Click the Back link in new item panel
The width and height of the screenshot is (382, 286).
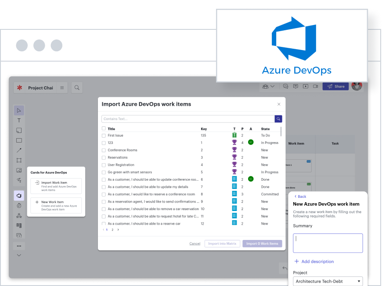[300, 196]
